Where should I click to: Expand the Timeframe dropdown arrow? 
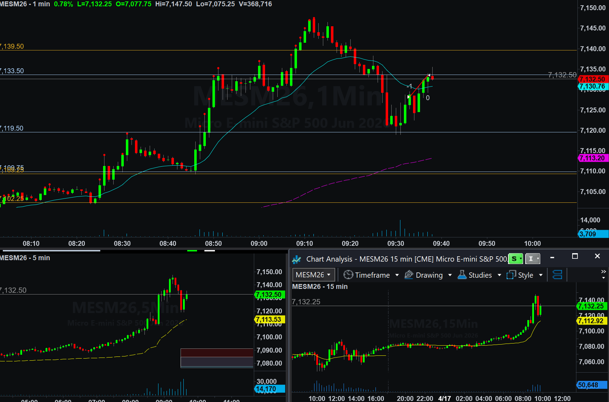pos(397,275)
